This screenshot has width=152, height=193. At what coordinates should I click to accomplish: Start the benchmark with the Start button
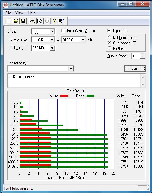coord(135,68)
